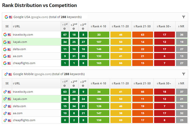190x126 pixels.
Task: Click Google Mobile icon beside kayak.com row
Action: tap(5, 99)
